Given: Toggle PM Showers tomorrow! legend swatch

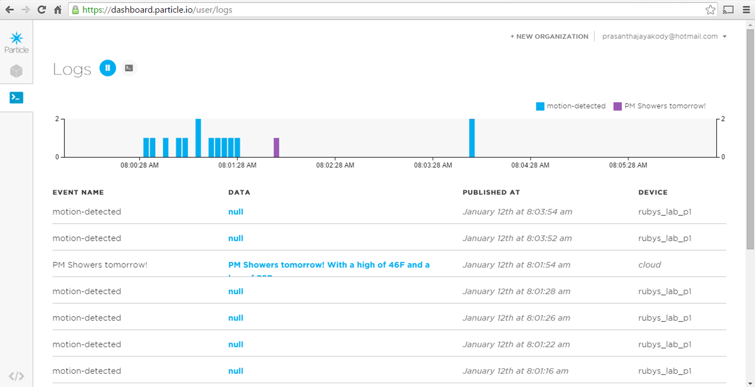Looking at the screenshot, I should coord(617,106).
